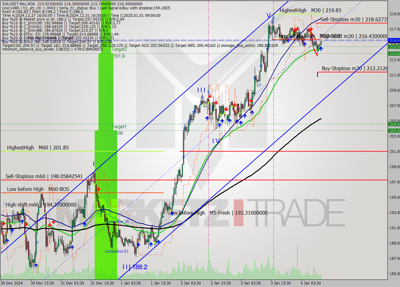The width and height of the screenshot is (400, 287).
Task: Click the green 214.6 price tag on the axis
Action: [394, 54]
